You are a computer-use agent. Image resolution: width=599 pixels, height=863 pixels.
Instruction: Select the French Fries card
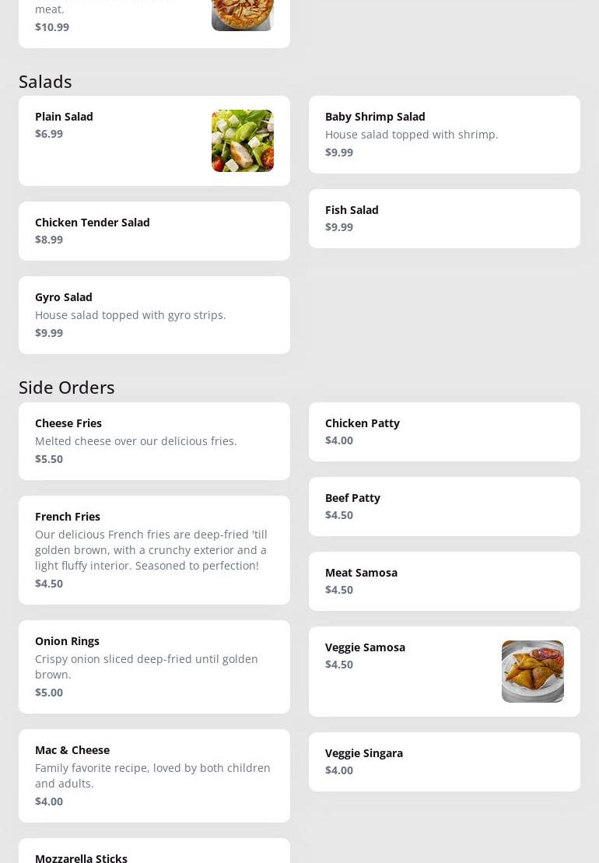[x=154, y=550]
